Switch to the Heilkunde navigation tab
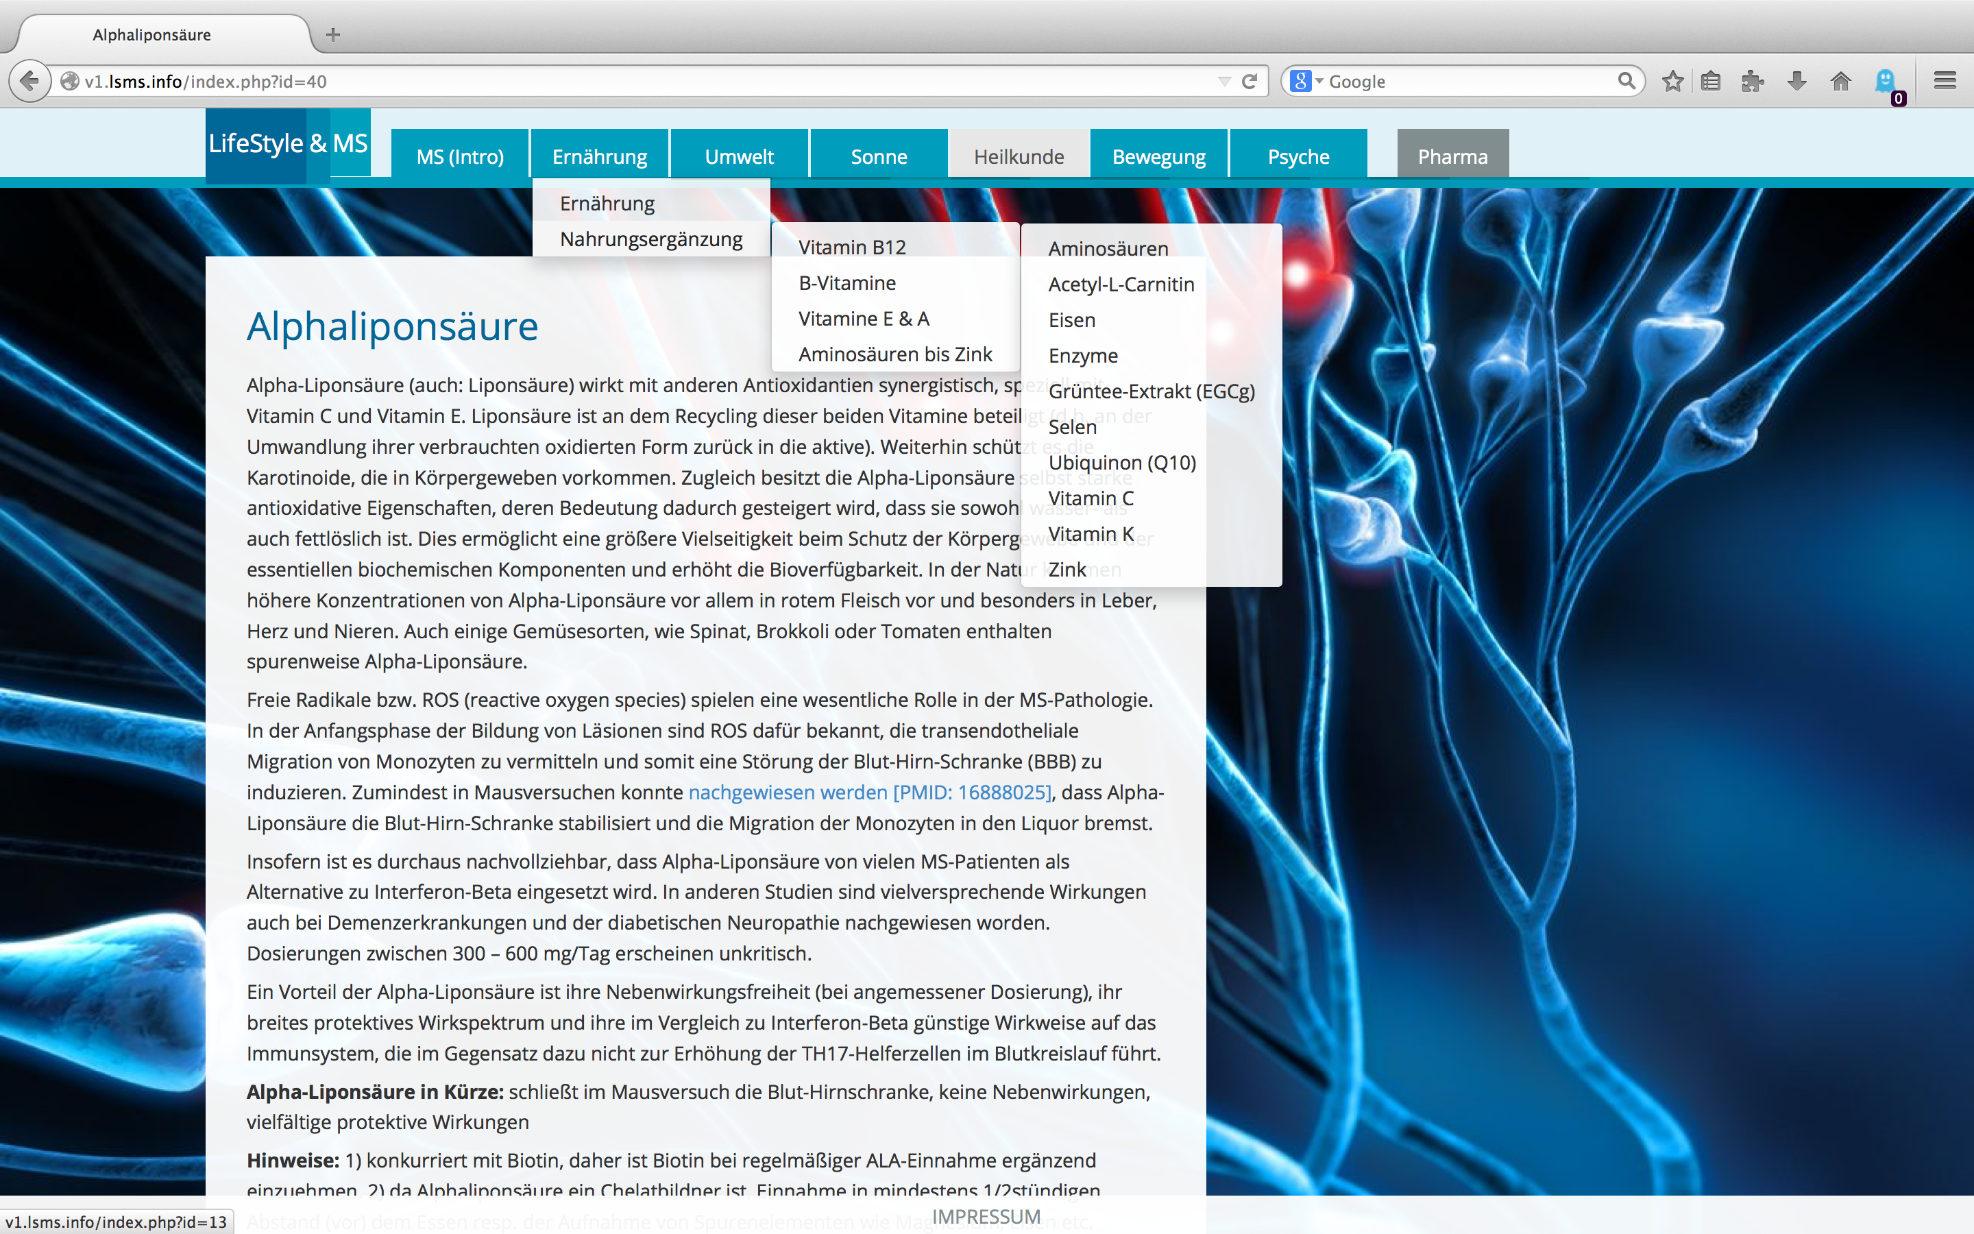The image size is (1974, 1234). click(1019, 156)
